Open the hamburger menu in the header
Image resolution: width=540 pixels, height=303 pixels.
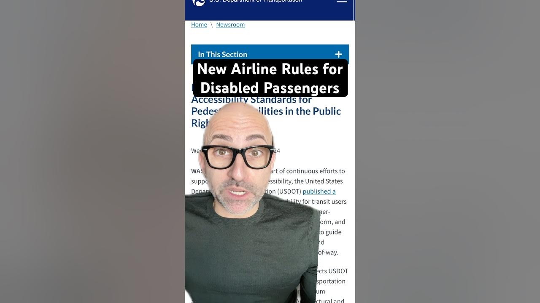pos(342,1)
